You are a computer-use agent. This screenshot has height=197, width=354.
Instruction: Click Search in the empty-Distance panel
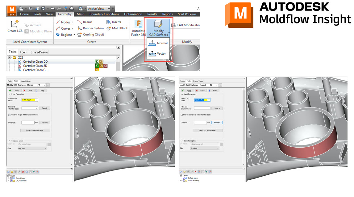[x=44, y=108]
